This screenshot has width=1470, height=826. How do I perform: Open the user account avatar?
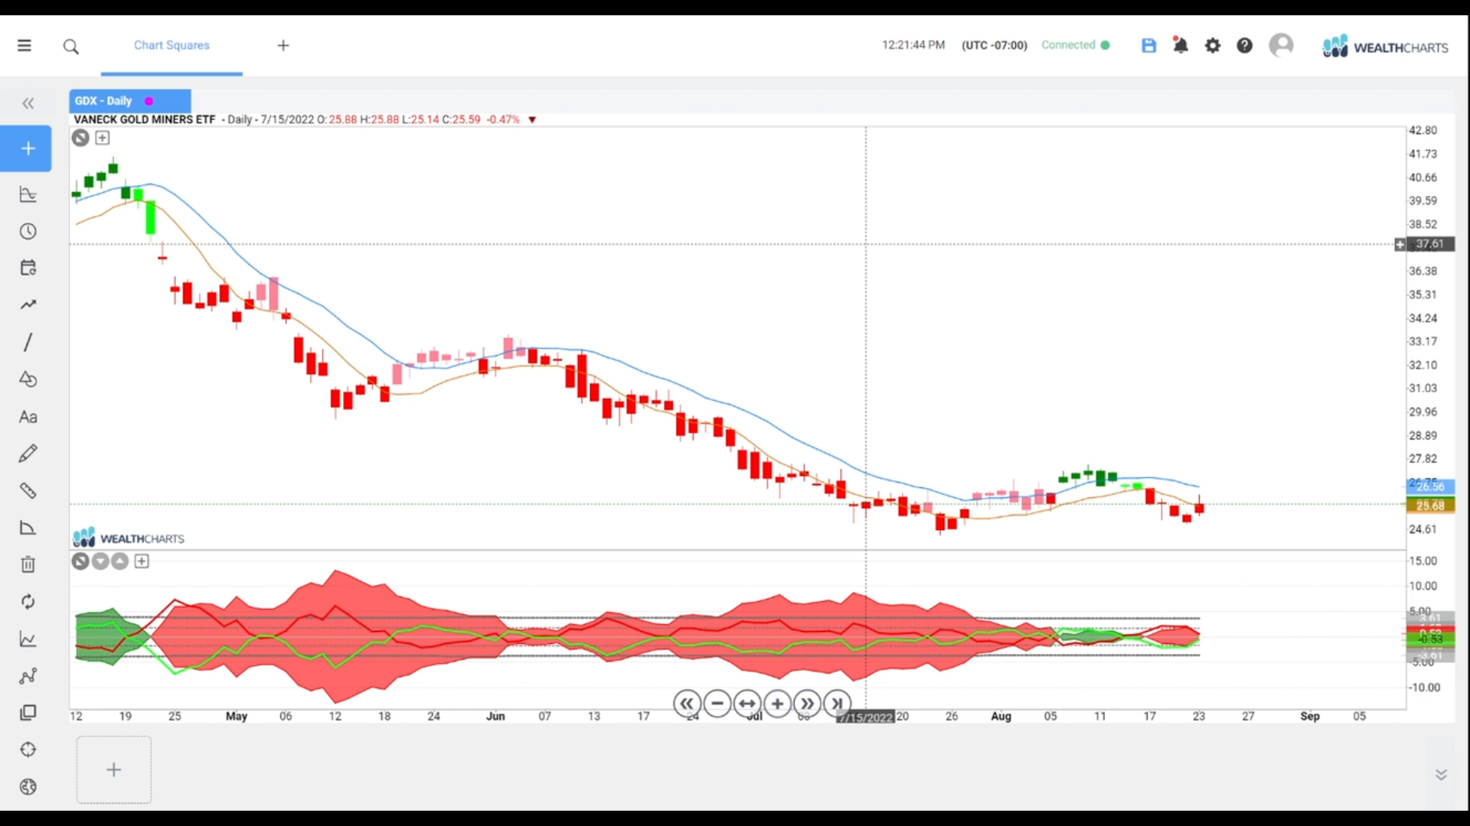[1281, 45]
